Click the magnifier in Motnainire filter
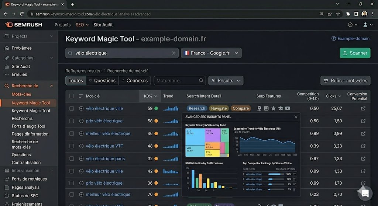The width and height of the screenshot is (378, 206). [x=201, y=81]
